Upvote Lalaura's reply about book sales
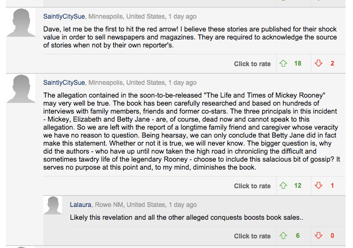 click(x=284, y=236)
